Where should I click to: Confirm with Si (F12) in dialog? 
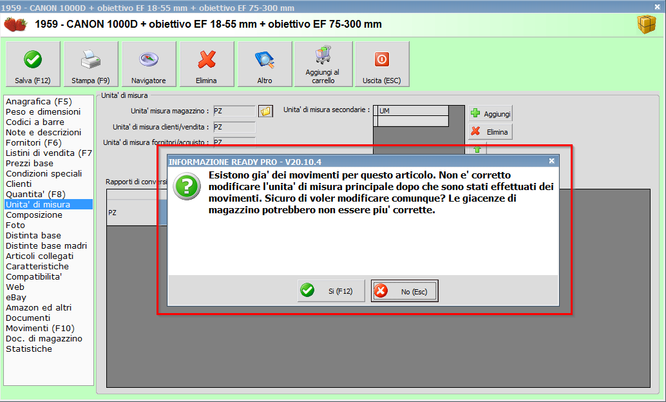point(331,291)
